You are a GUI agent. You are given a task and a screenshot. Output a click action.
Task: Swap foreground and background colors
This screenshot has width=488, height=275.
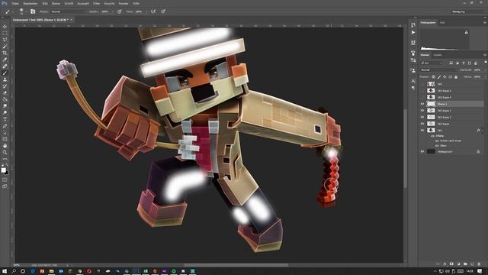[x=7, y=166]
